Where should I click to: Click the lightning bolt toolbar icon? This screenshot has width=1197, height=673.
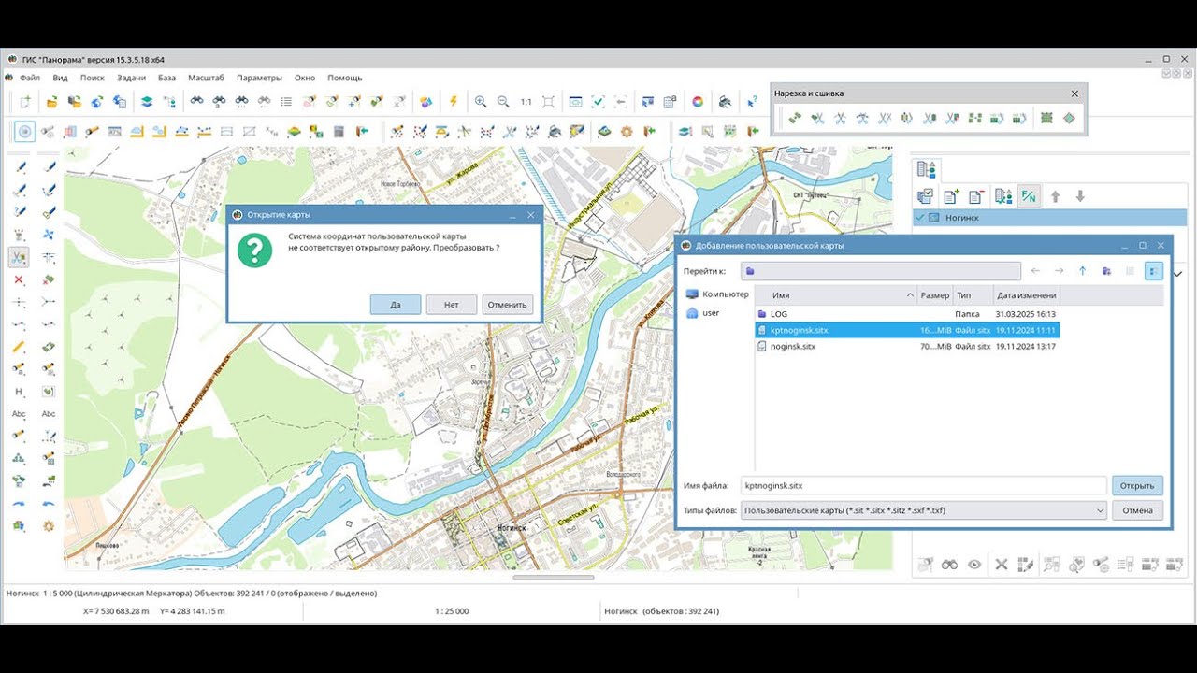[454, 102]
